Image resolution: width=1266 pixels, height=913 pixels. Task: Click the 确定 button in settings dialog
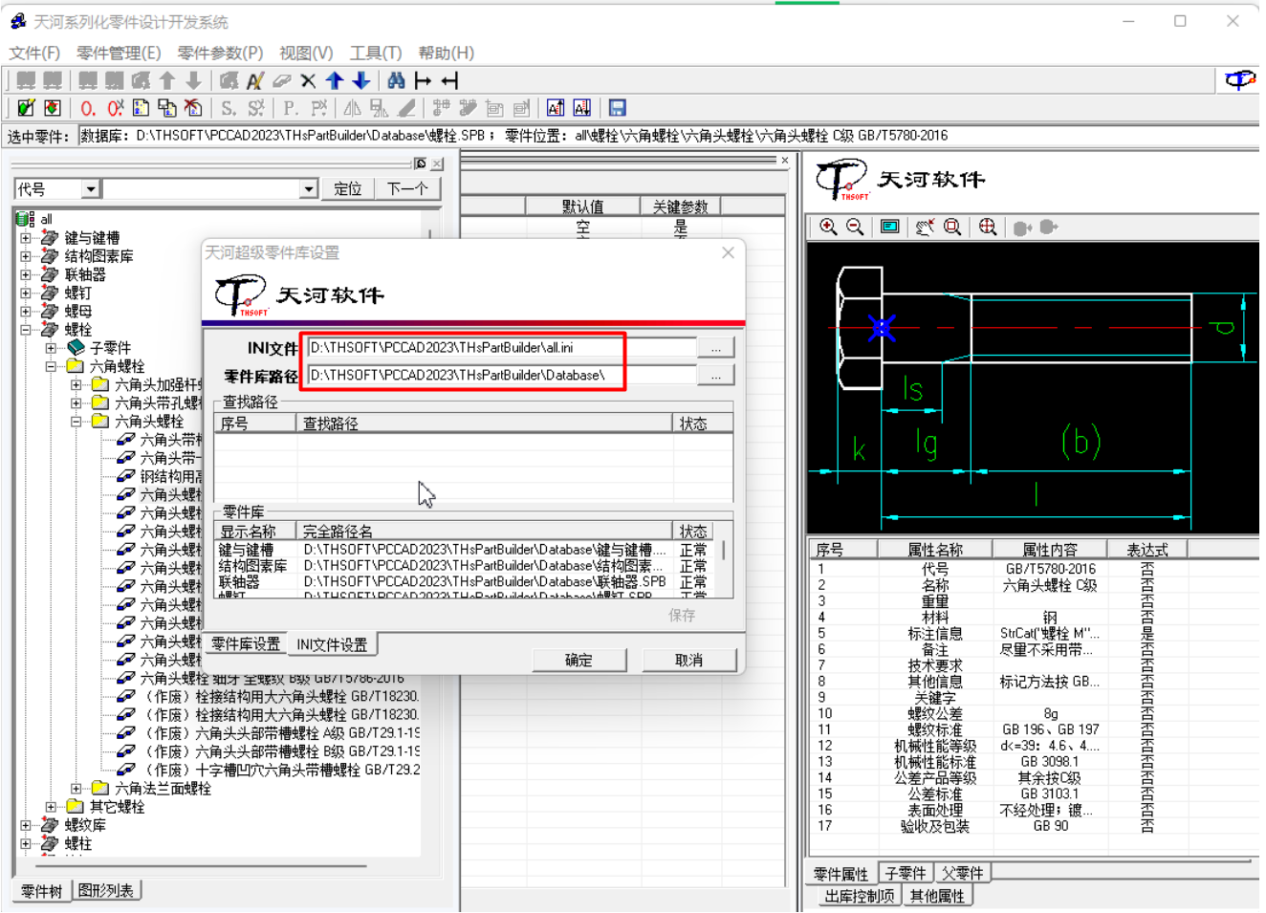(x=578, y=661)
